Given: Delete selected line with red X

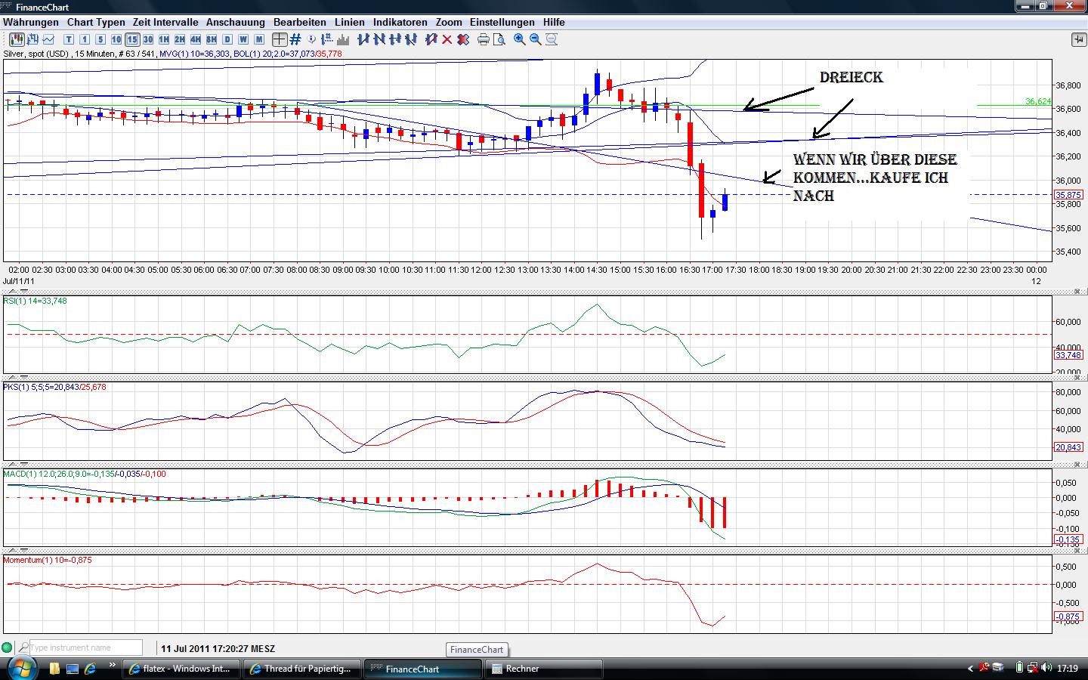Looking at the screenshot, I should pos(447,39).
